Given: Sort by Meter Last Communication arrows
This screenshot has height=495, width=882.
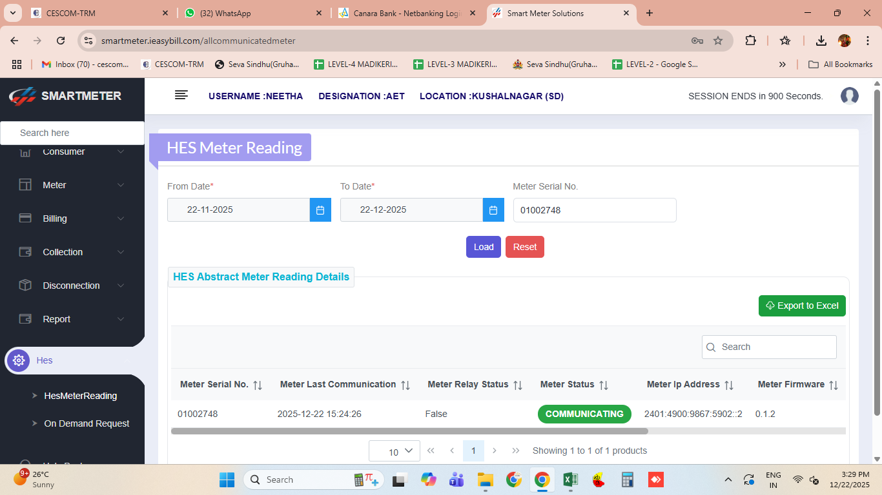Looking at the screenshot, I should pyautogui.click(x=405, y=385).
